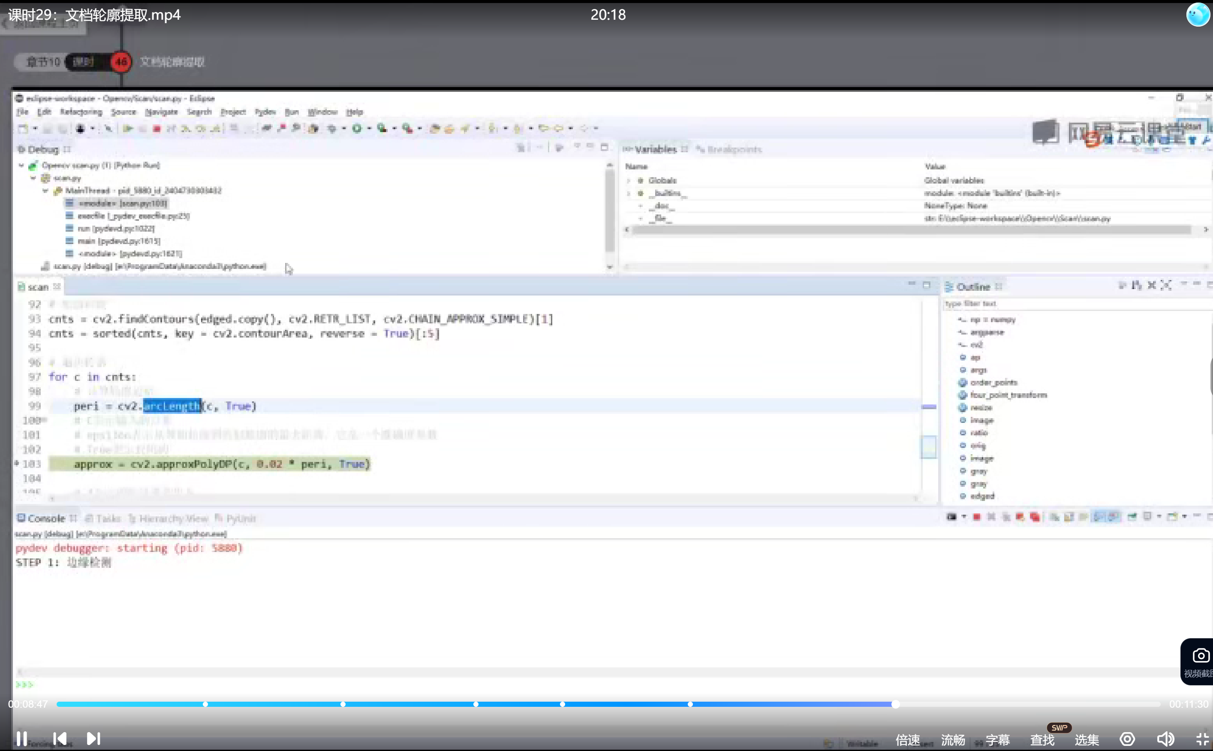1213x751 pixels.
Task: Open dropdown next to New file icon
Action: tap(35, 129)
